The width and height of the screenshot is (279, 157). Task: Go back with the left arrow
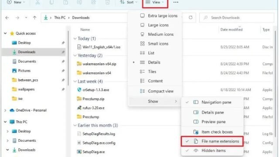pos(7,17)
